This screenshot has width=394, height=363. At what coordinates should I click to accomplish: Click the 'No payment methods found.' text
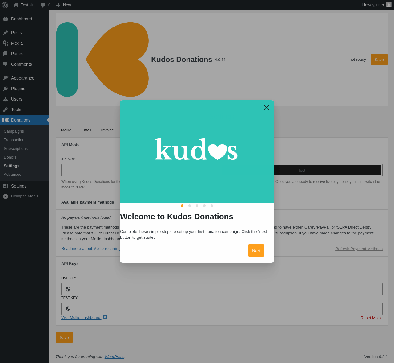86,217
